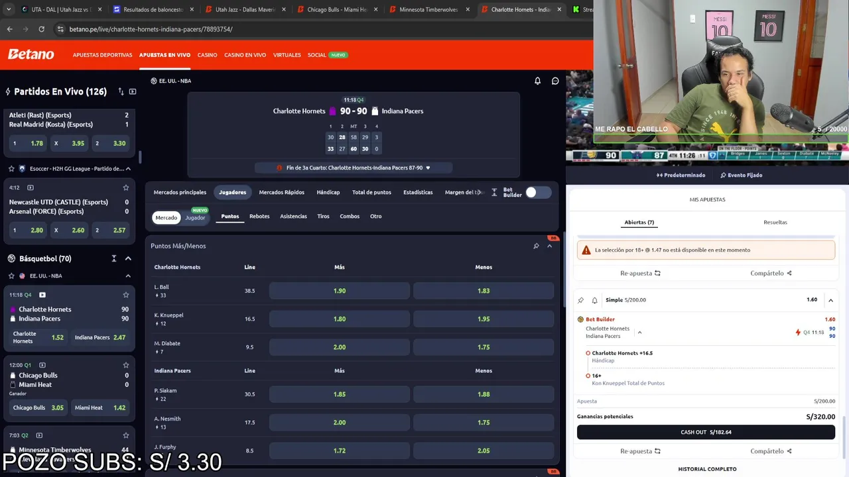Favorite the Newcastle UTD vs Arsenal match star
849x477 pixels.
pyautogui.click(x=126, y=187)
